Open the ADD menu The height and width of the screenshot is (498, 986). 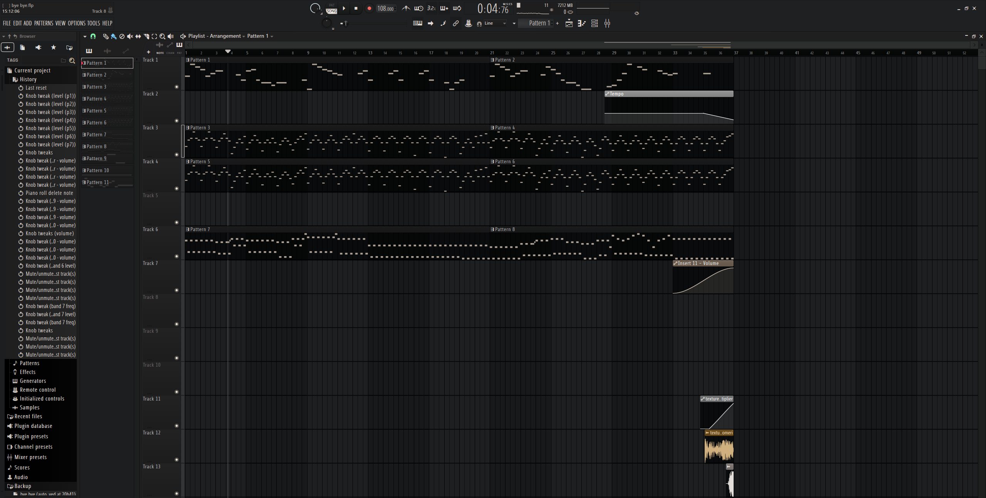[x=28, y=23]
